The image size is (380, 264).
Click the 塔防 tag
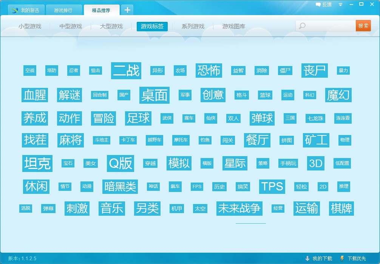click(52, 71)
